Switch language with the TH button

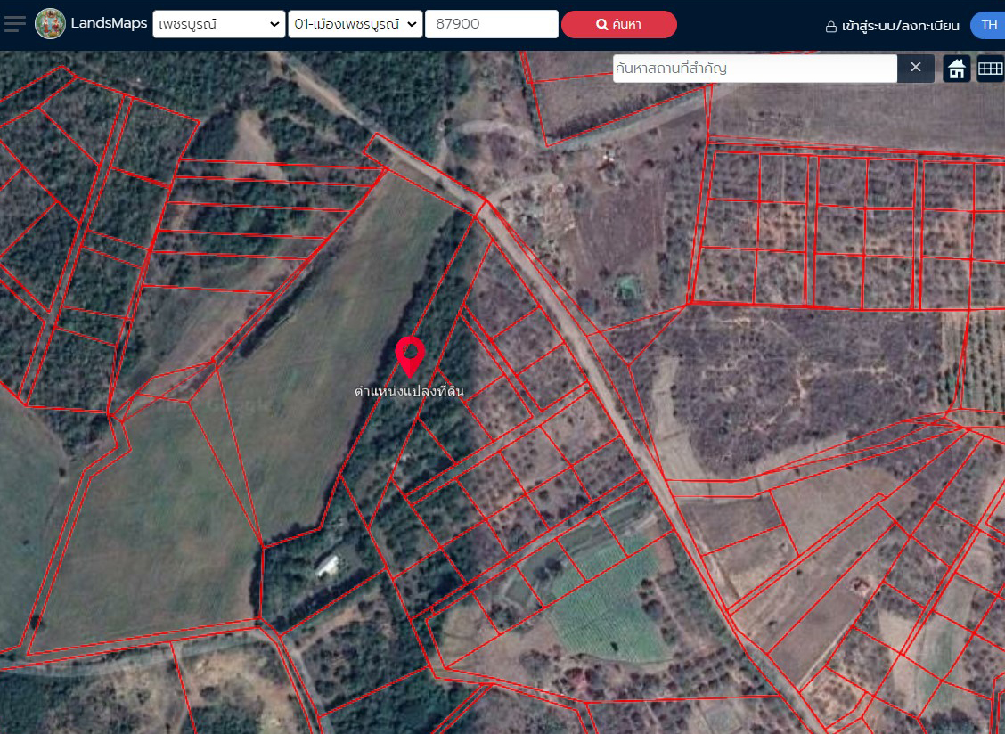[x=988, y=25]
